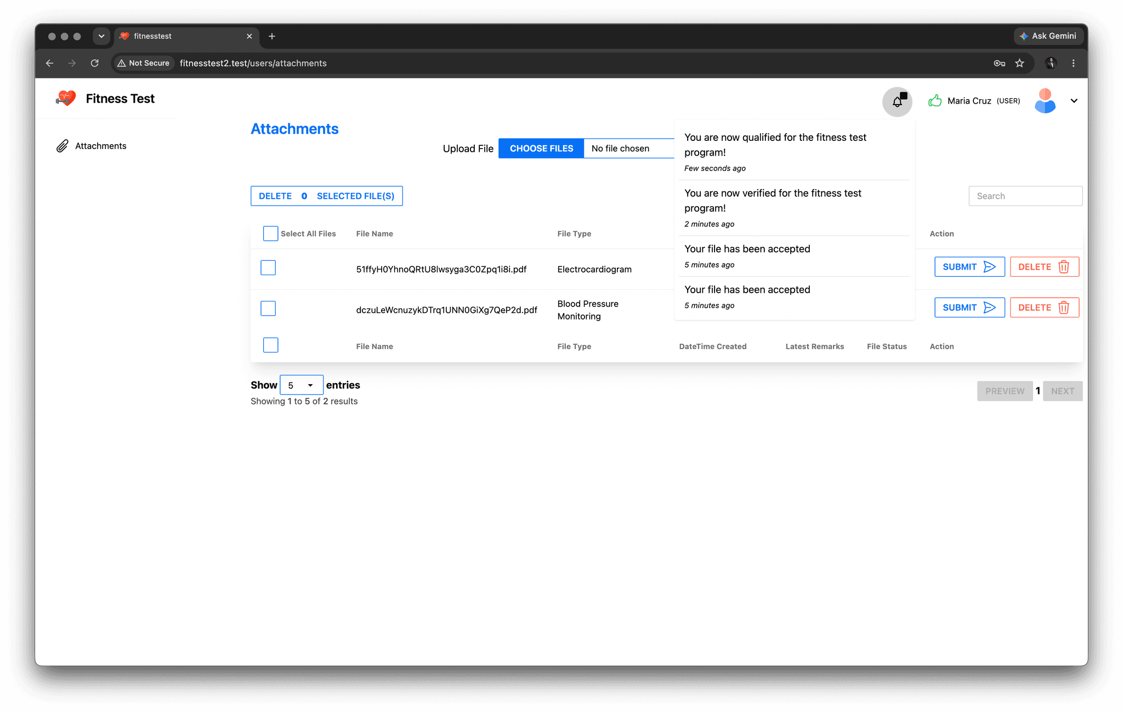Submit the Blood Pressure Monitoring file
Viewport: 1123px width, 712px height.
pyautogui.click(x=969, y=307)
